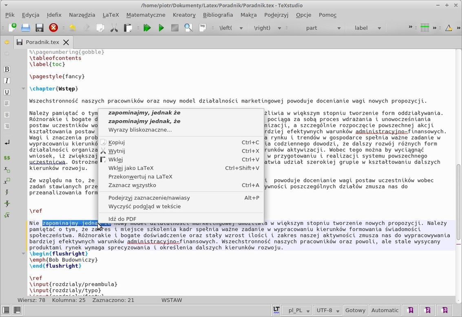
Task: Click the Build & View double-arrow icon
Action: coord(147,28)
